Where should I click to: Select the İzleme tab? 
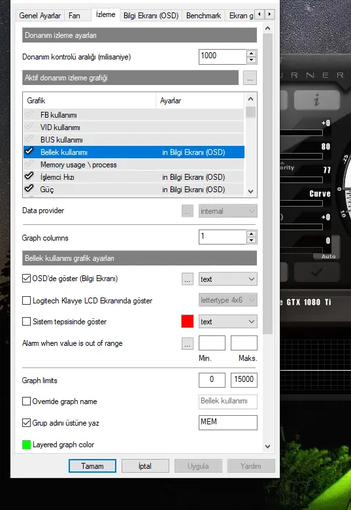coord(106,14)
